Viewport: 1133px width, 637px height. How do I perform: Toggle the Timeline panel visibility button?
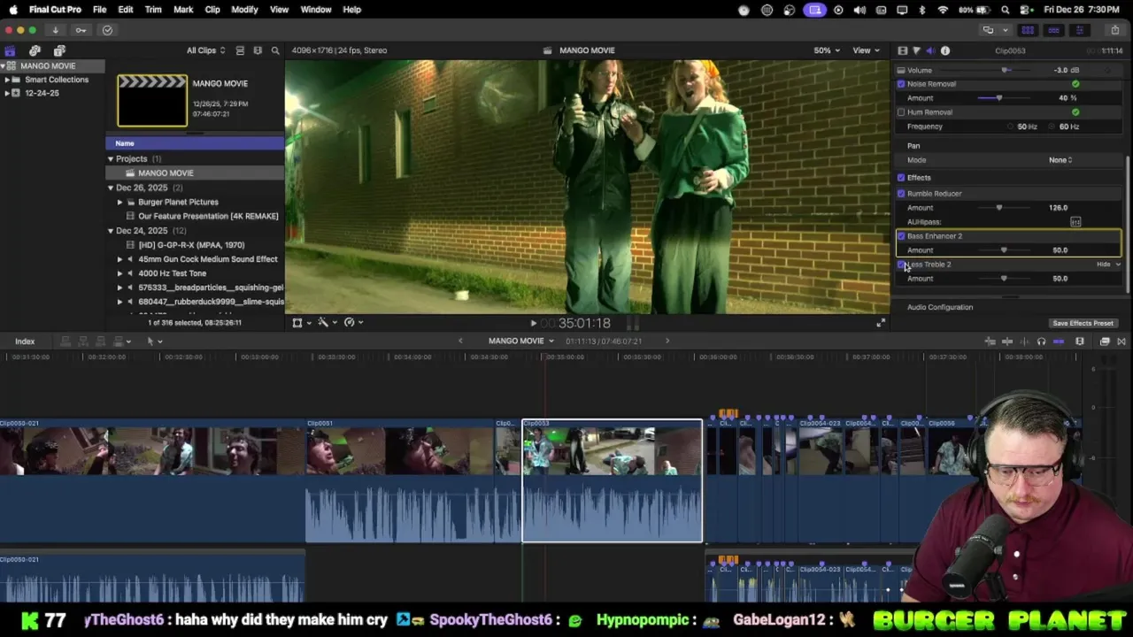click(1053, 30)
